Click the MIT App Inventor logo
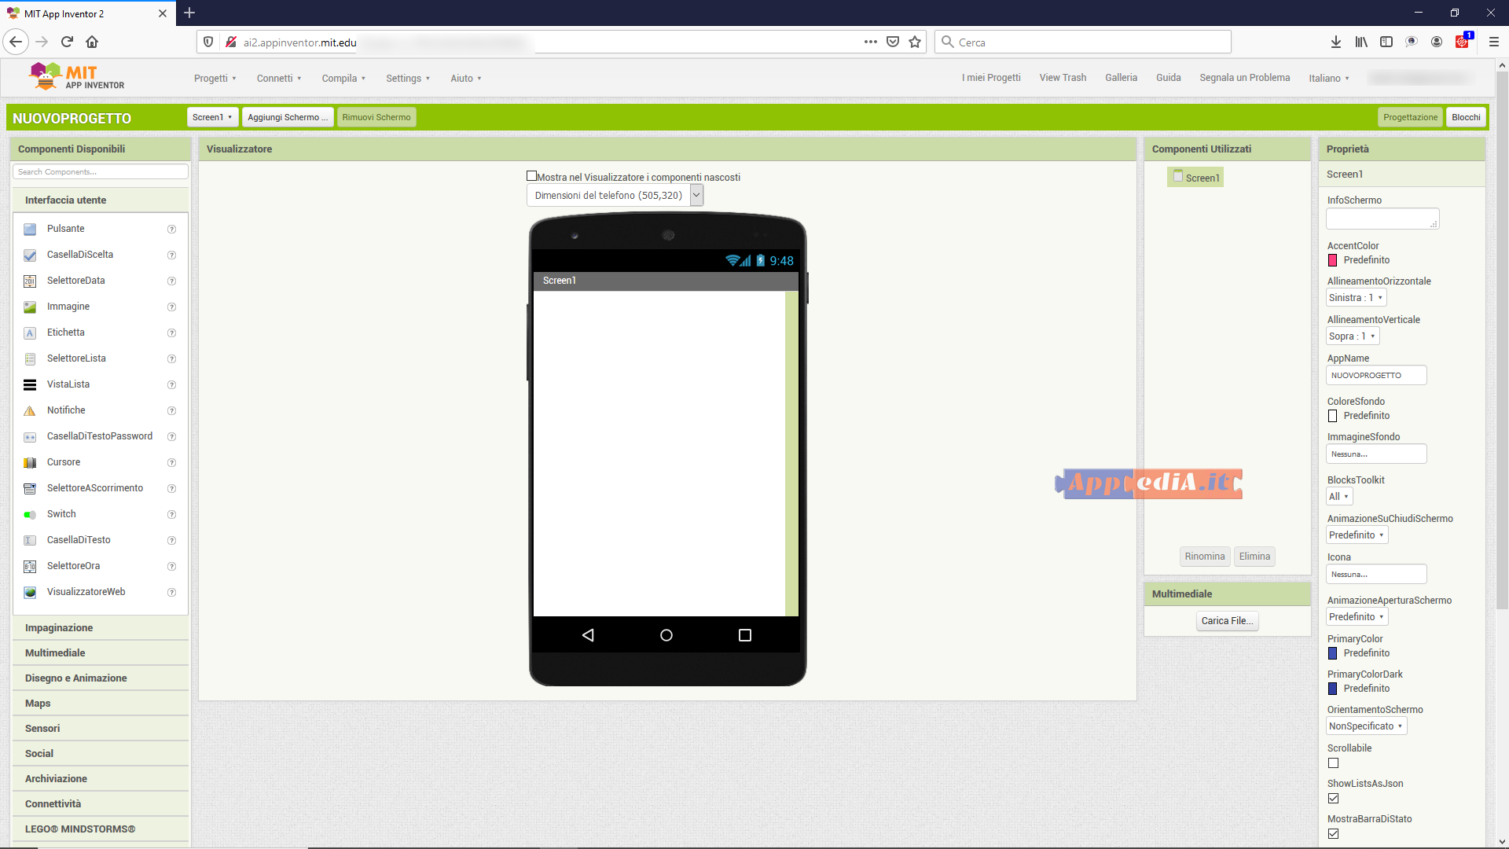1509x849 pixels. (x=76, y=77)
